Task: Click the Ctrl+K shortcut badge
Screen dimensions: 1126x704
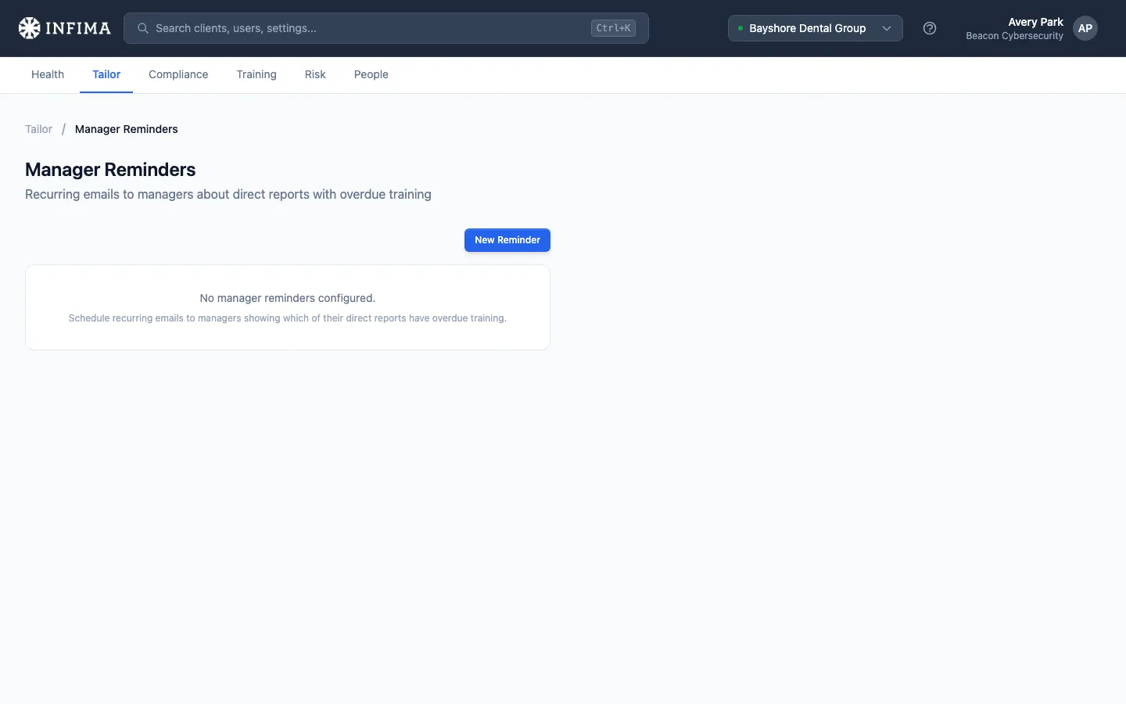Action: pos(613,28)
